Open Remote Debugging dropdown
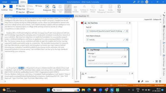Screen dimensions: 166x93 click(101, 9)
